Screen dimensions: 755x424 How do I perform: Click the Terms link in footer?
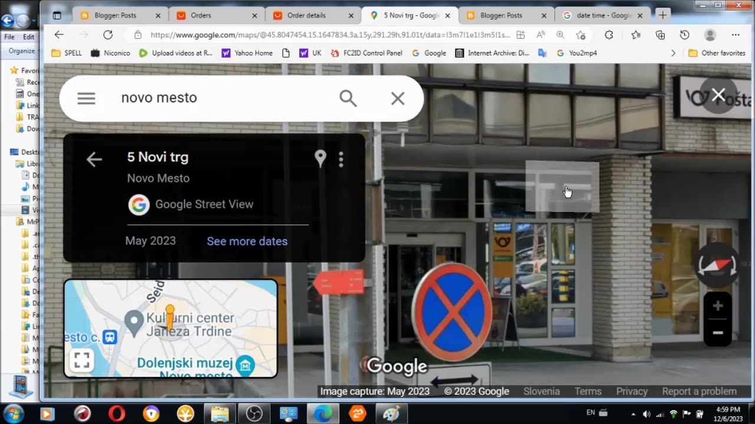coord(588,391)
